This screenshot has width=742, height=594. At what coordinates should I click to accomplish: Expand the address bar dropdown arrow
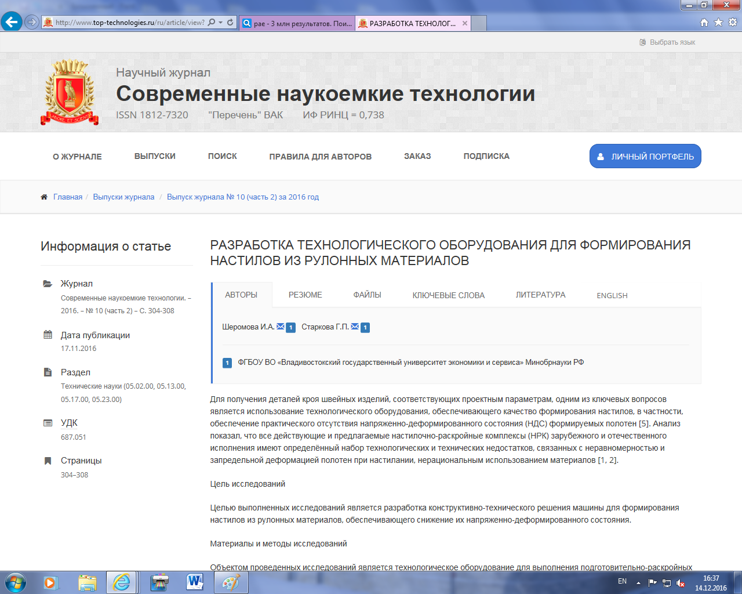pos(220,23)
